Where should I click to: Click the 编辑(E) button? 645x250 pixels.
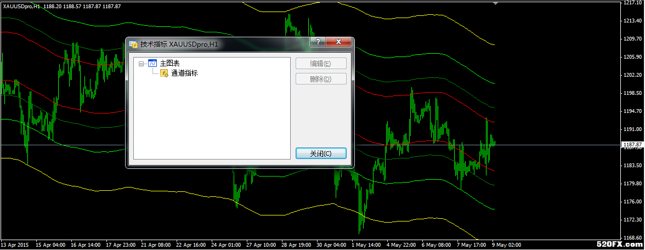(x=321, y=64)
